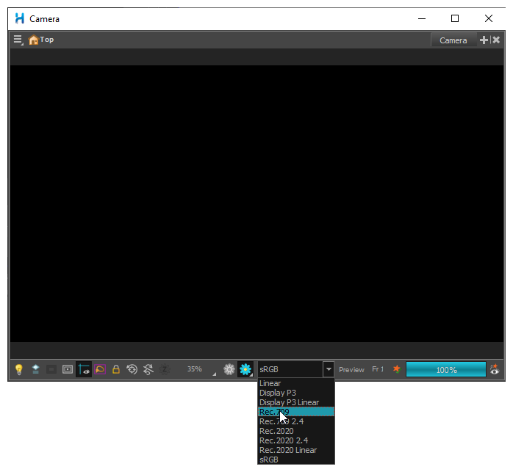Choose Display P3 Linear option
The image size is (513, 472).
[289, 403]
